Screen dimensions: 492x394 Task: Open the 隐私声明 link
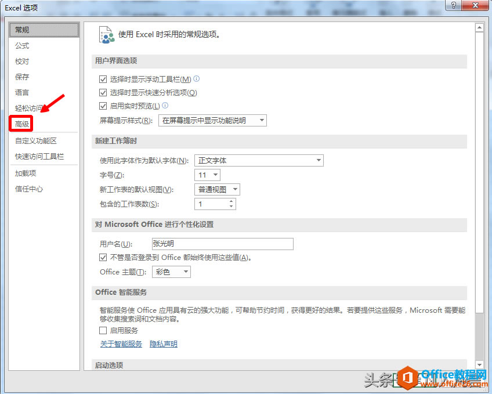(164, 344)
